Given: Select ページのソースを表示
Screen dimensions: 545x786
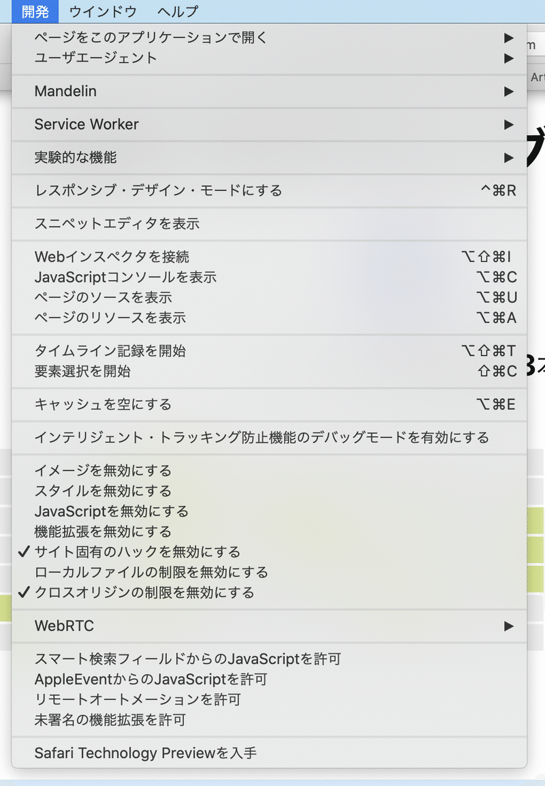Looking at the screenshot, I should coord(269,297).
